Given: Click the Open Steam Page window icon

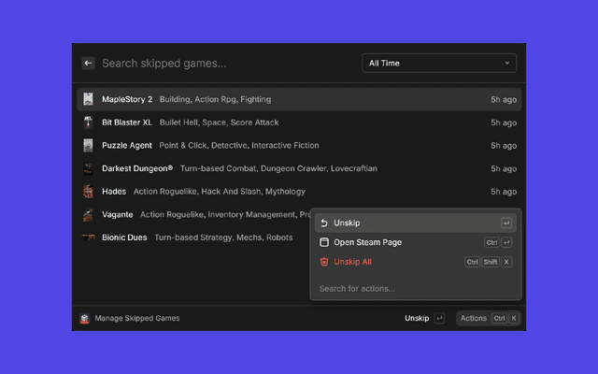Looking at the screenshot, I should pos(324,242).
